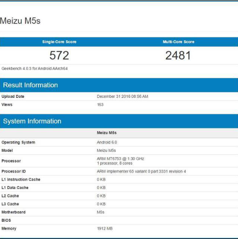
Task: Click the multi-core score value 2481
Action: pos(178,55)
